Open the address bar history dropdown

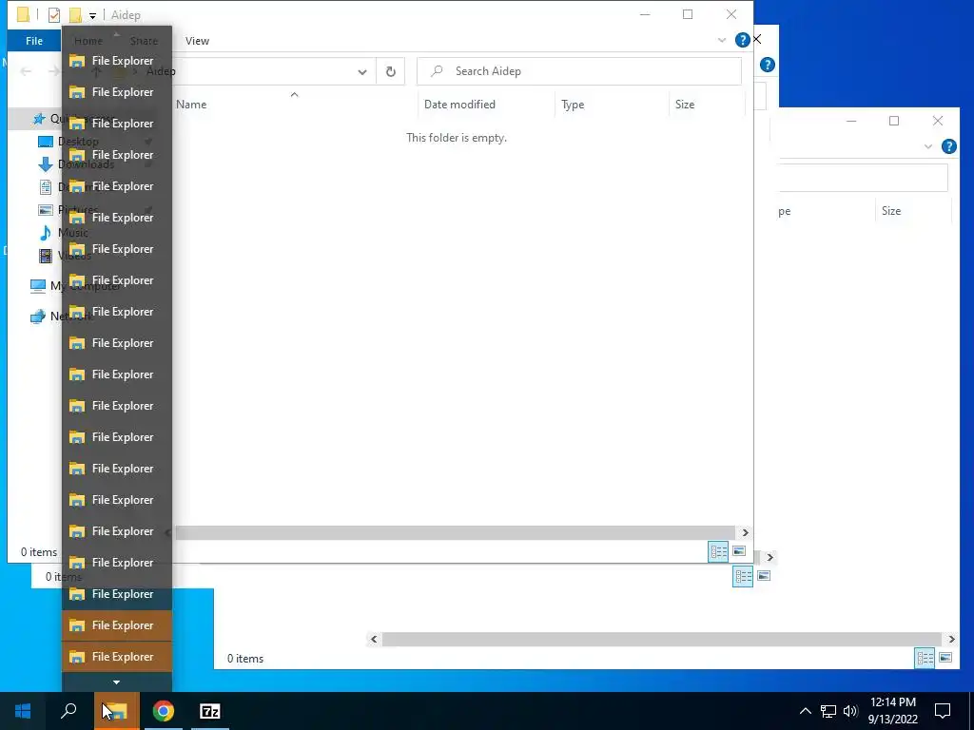(x=362, y=71)
